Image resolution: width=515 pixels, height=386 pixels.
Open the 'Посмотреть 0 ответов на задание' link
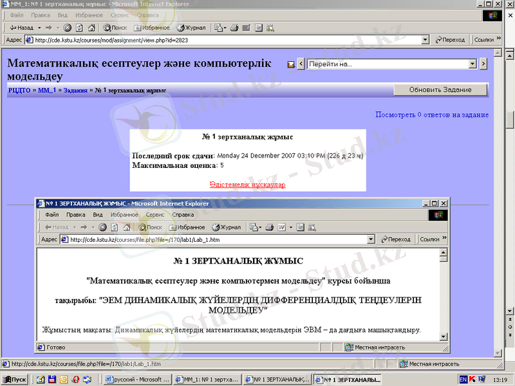coord(431,115)
